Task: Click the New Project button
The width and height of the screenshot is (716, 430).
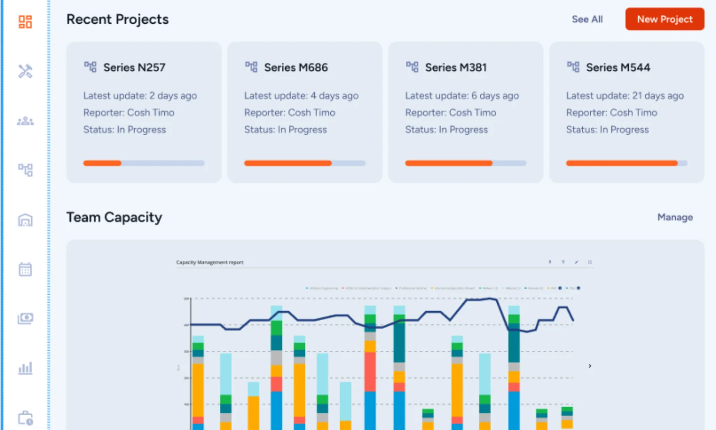Action: tap(665, 19)
